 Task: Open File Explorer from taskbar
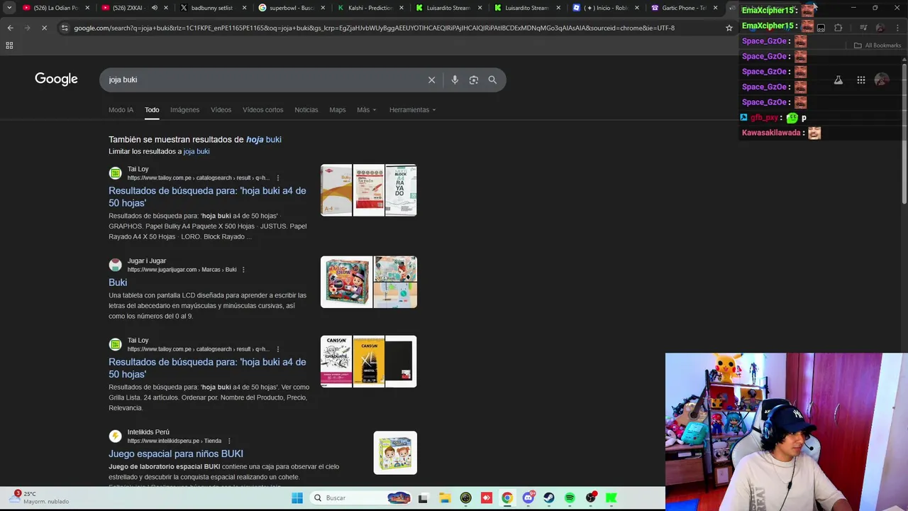(444, 498)
